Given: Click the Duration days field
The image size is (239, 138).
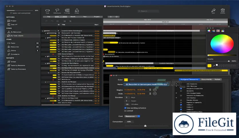Looking at the screenshot, I should click(x=127, y=98).
